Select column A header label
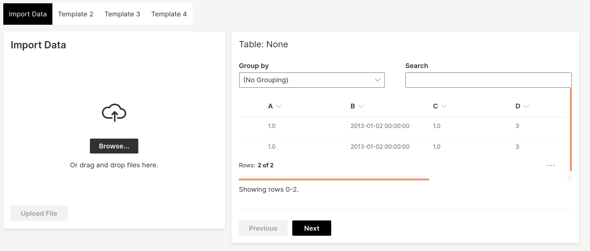Image resolution: width=590 pixels, height=251 pixels. click(270, 106)
